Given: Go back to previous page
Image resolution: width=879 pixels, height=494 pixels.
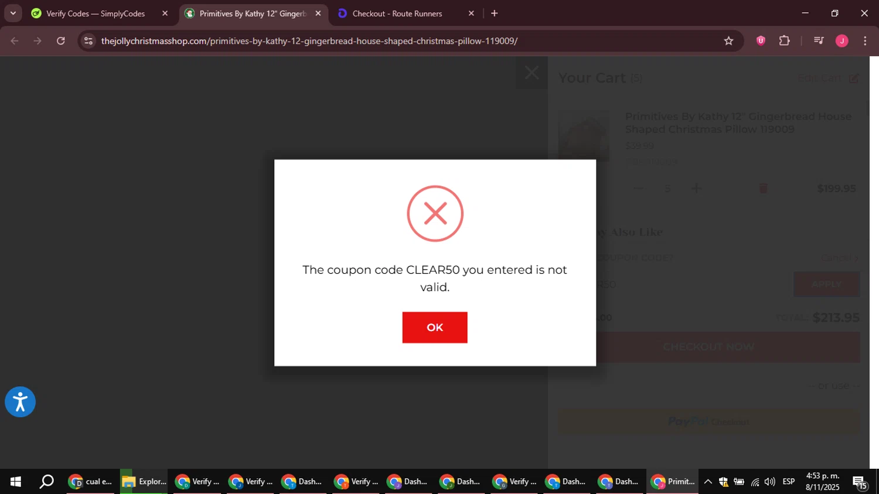Looking at the screenshot, I should 15,41.
